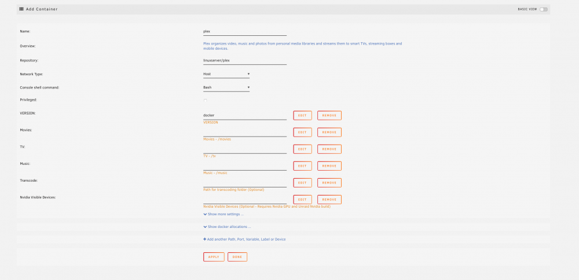The image size is (579, 280).
Task: Click the 'Movies - /movies' hint text
Action: pos(217,139)
